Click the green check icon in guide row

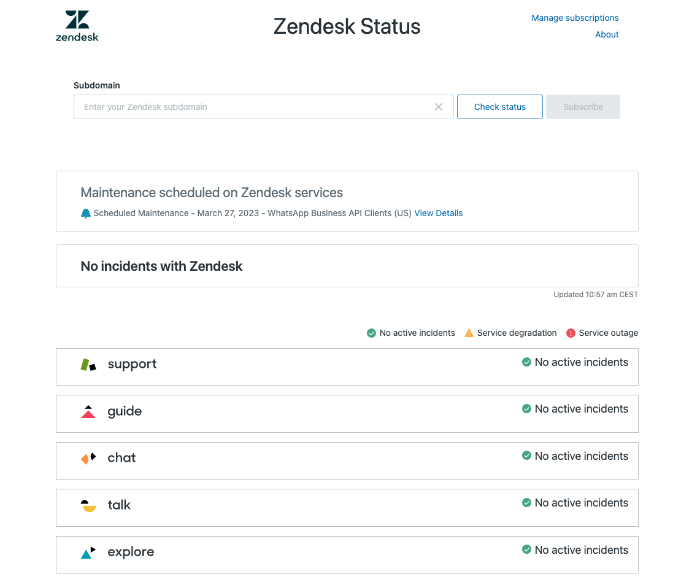pos(526,408)
